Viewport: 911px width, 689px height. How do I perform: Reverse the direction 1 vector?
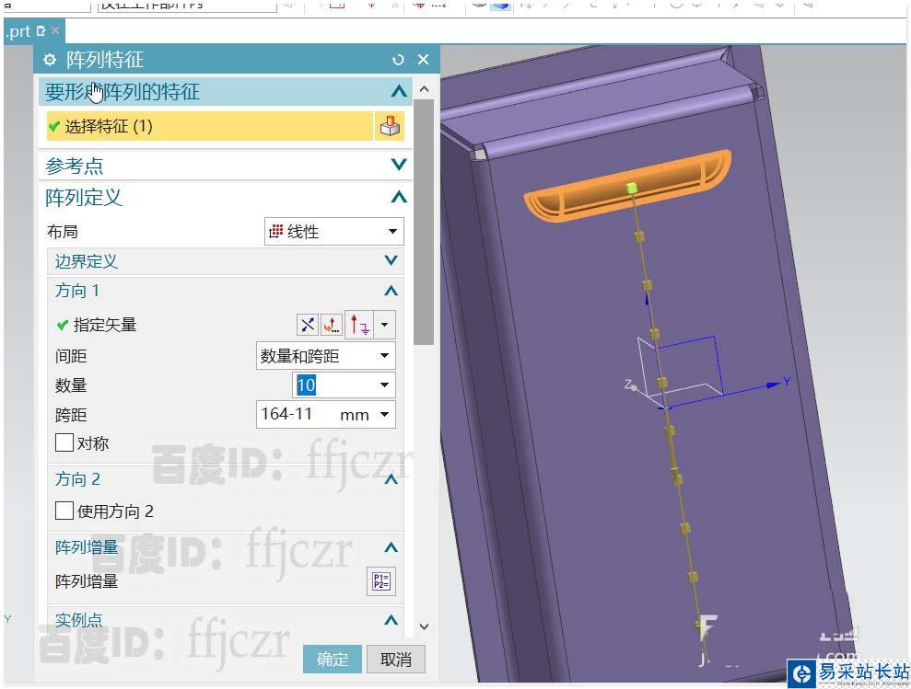(x=308, y=325)
